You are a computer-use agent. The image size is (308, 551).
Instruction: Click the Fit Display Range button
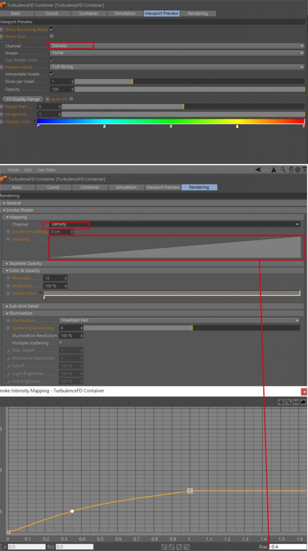(x=23, y=99)
